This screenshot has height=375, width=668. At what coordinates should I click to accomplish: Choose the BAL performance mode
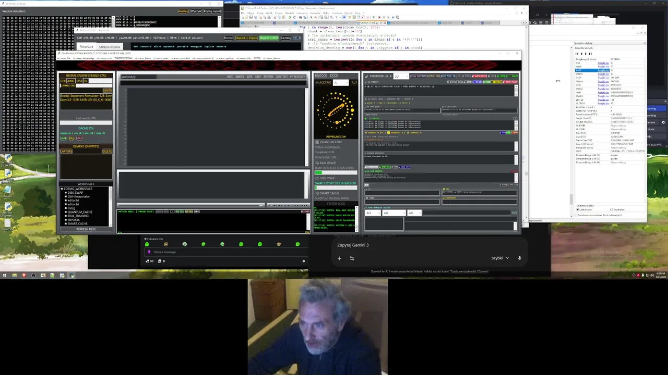point(71,138)
